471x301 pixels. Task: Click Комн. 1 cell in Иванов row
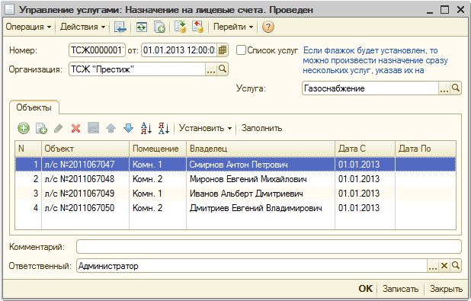158,193
